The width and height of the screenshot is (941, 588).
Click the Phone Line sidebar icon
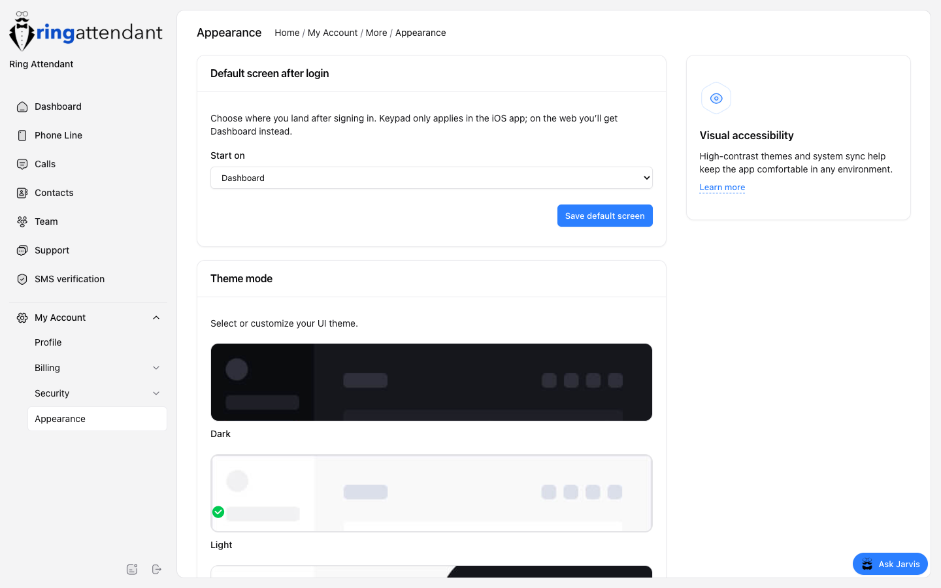tap(22, 135)
